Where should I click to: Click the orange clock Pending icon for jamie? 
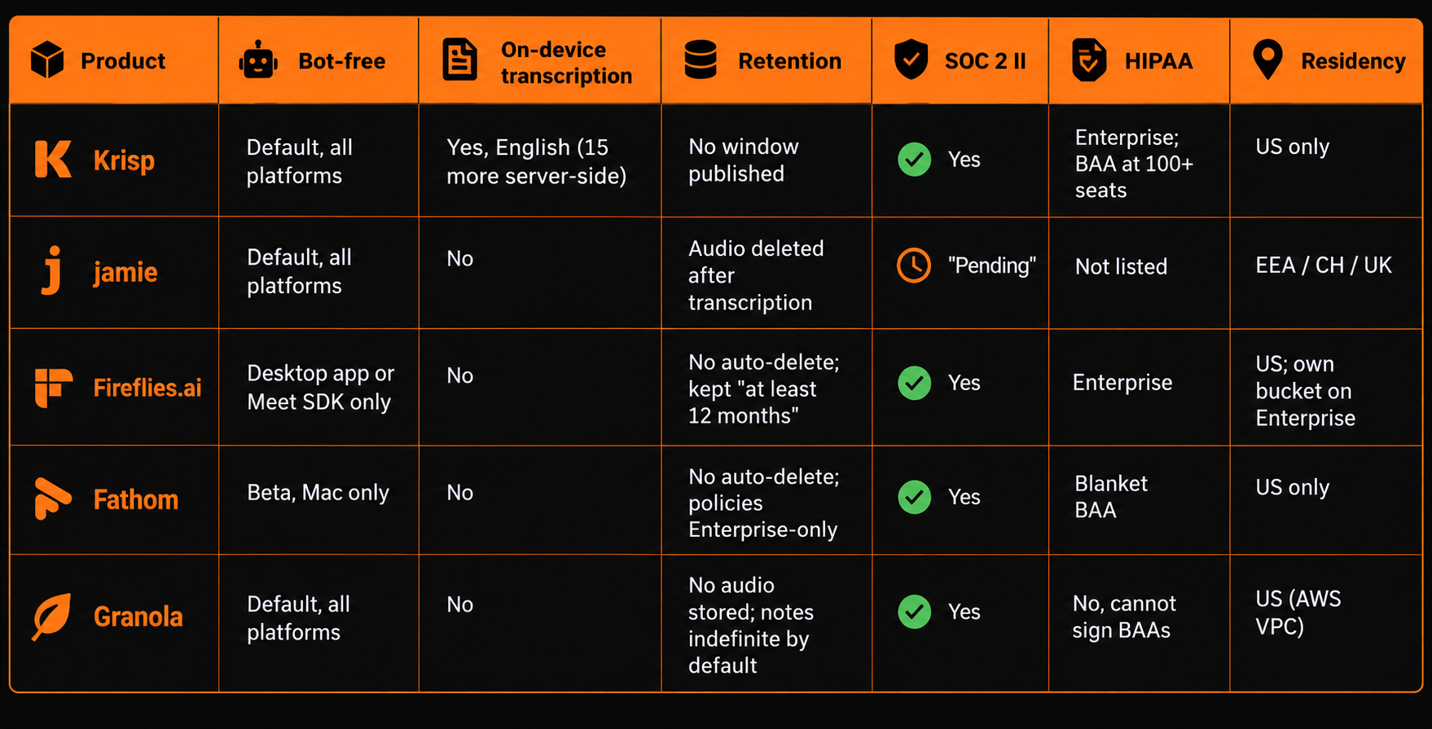click(914, 266)
